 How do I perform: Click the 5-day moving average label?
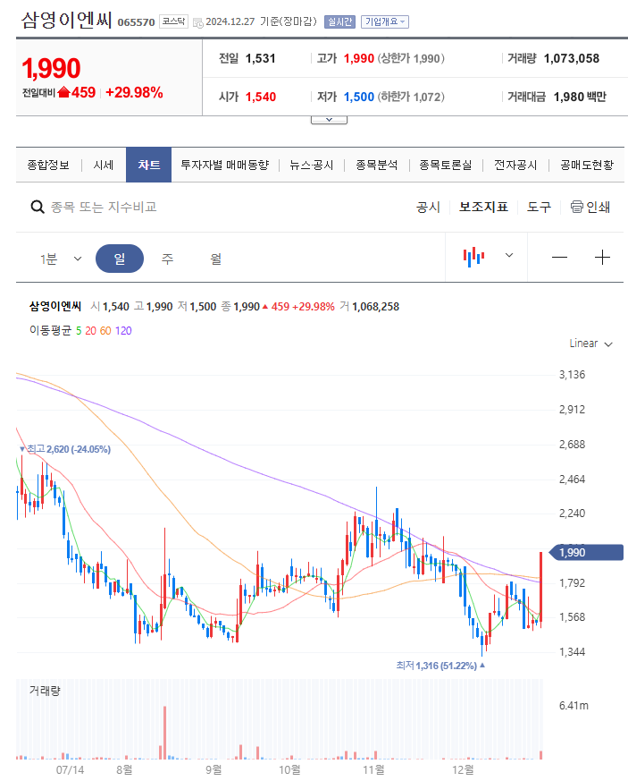tap(79, 331)
